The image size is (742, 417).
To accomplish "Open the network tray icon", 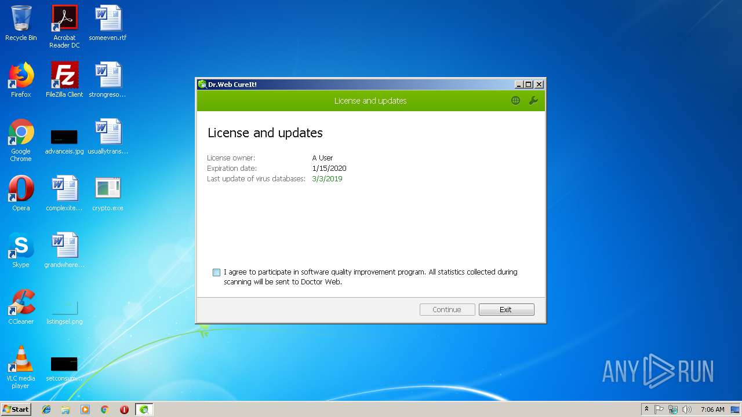I will 673,409.
